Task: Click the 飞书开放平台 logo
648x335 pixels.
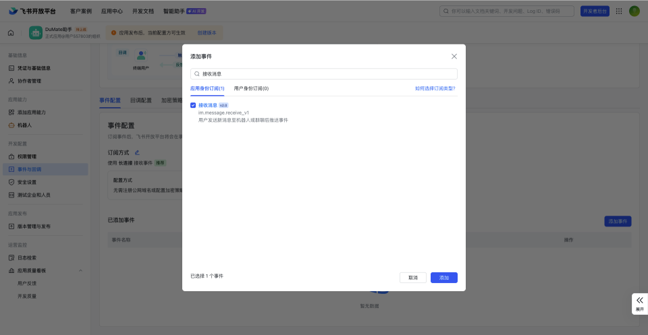Action: tap(32, 11)
